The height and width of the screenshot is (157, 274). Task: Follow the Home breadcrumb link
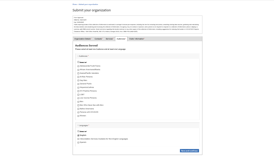tap(75, 4)
